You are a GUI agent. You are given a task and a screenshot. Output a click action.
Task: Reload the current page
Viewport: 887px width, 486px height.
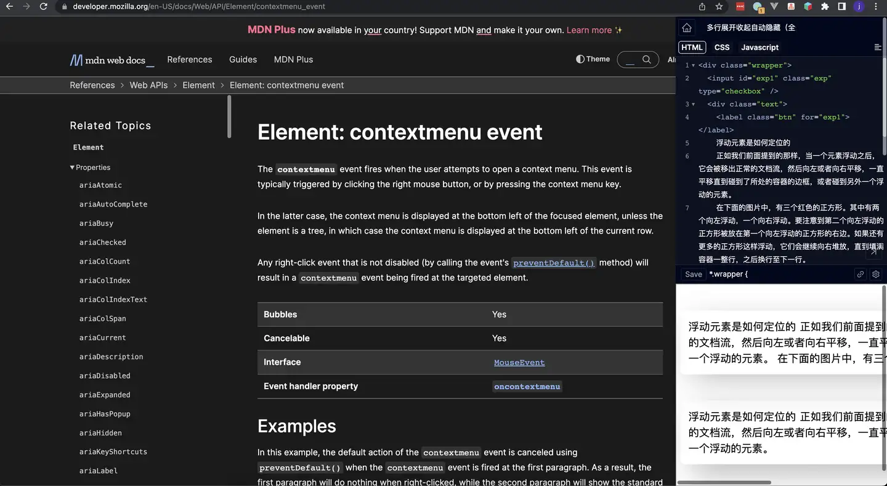(43, 6)
